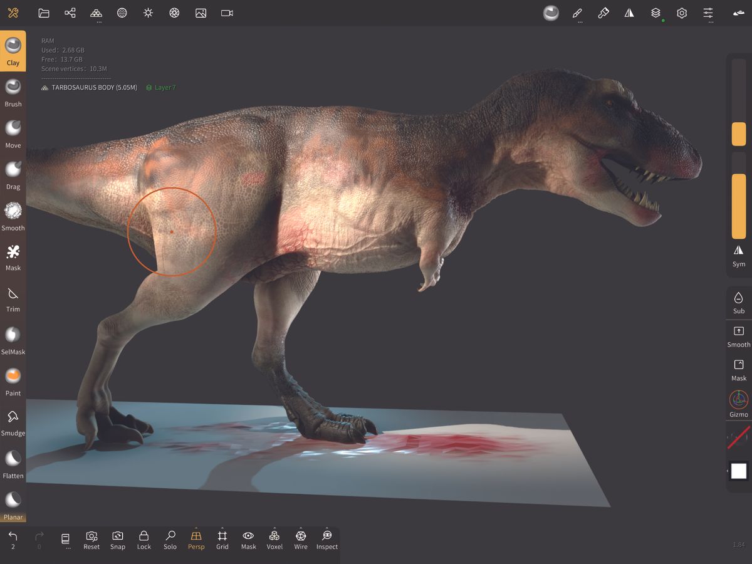
Task: Activate the Gizmo on the right panel
Action: coord(738,402)
